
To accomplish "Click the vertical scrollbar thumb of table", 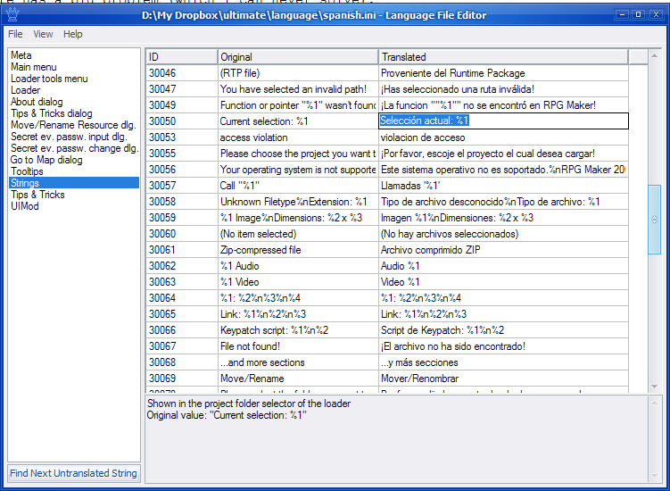I will [655, 219].
